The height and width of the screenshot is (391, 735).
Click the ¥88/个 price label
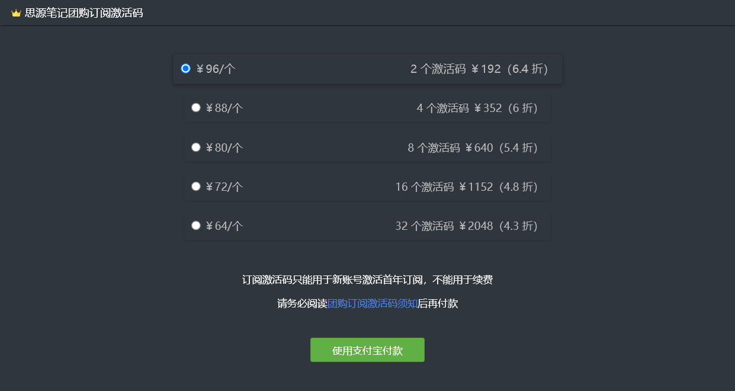pyautogui.click(x=224, y=108)
